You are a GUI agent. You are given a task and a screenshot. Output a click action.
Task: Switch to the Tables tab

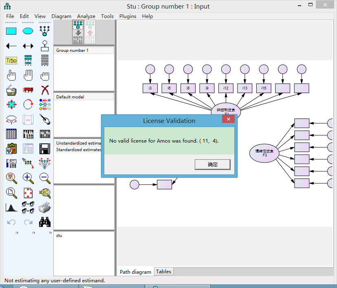tap(163, 271)
